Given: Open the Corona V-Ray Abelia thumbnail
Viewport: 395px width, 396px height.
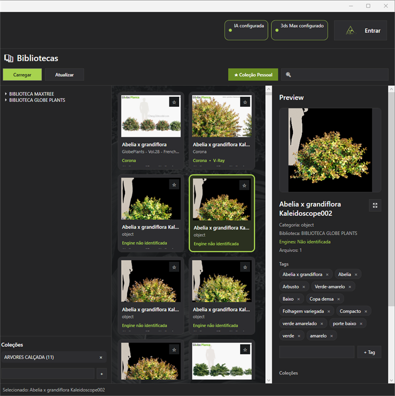Looking at the screenshot, I should click(x=222, y=116).
